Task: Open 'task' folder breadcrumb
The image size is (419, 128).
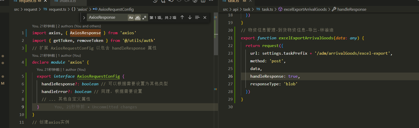Action: (247, 9)
